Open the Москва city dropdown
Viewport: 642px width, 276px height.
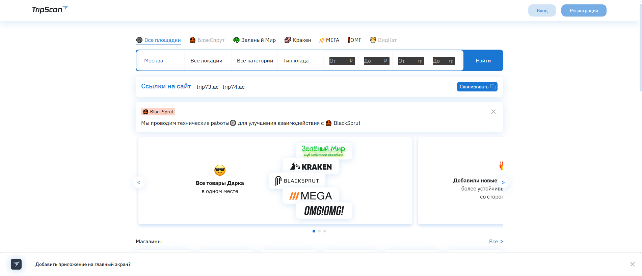point(161,61)
